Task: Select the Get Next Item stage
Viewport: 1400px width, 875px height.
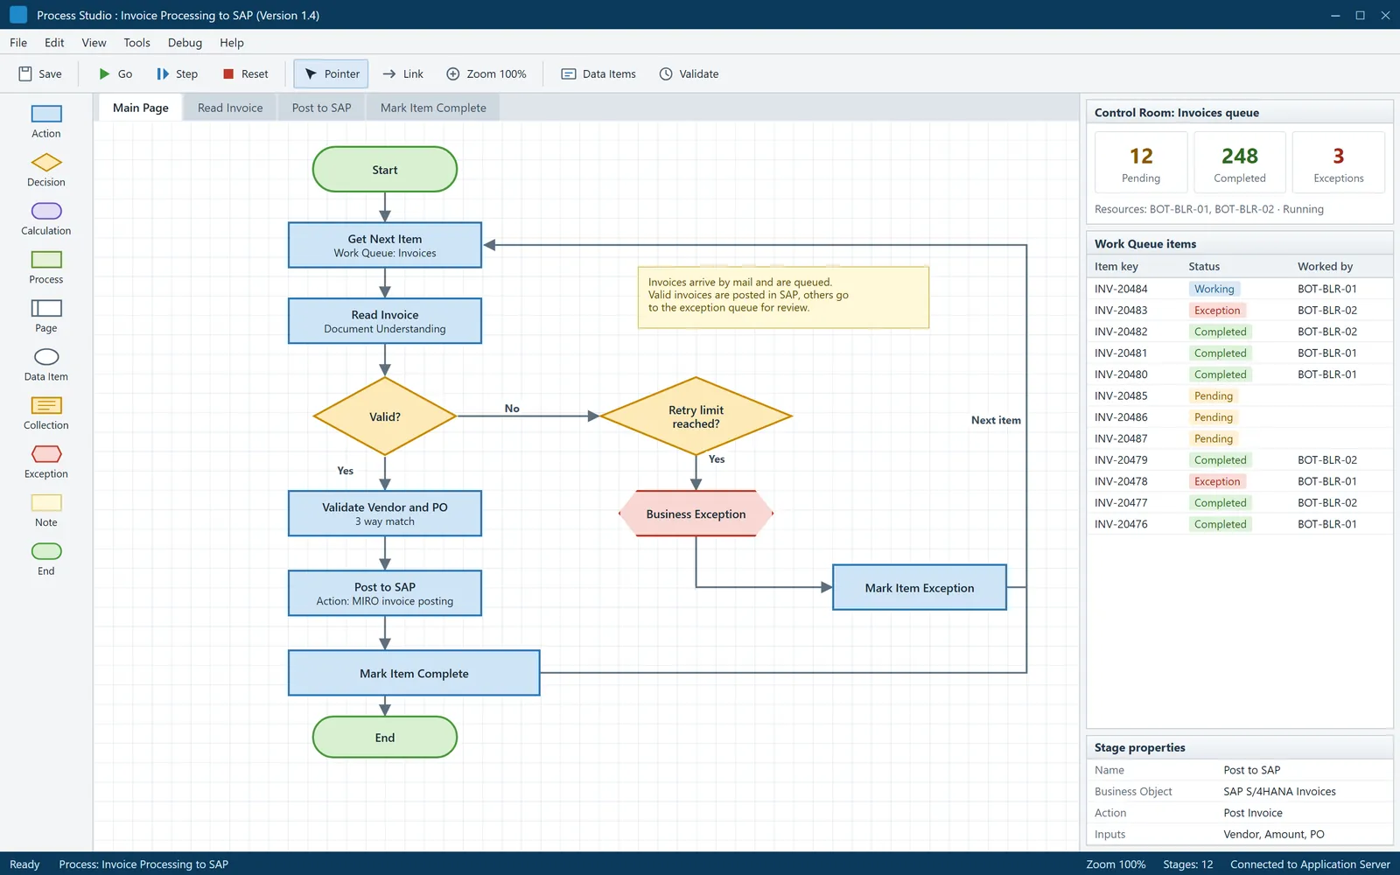Action: (x=385, y=245)
